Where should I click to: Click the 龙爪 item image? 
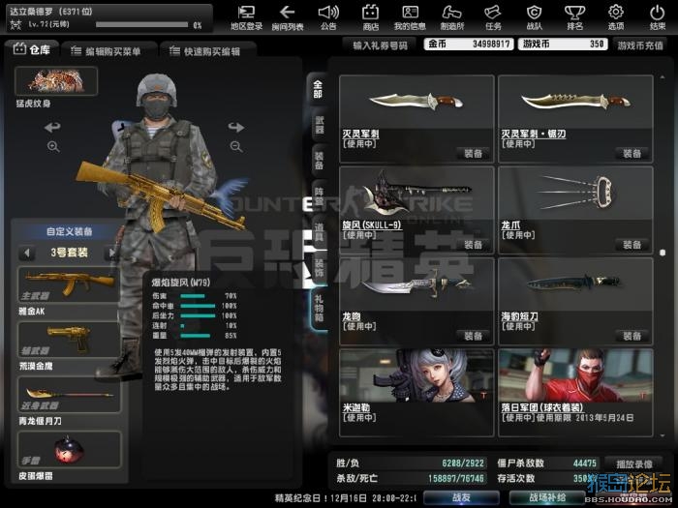pyautogui.click(x=575, y=193)
